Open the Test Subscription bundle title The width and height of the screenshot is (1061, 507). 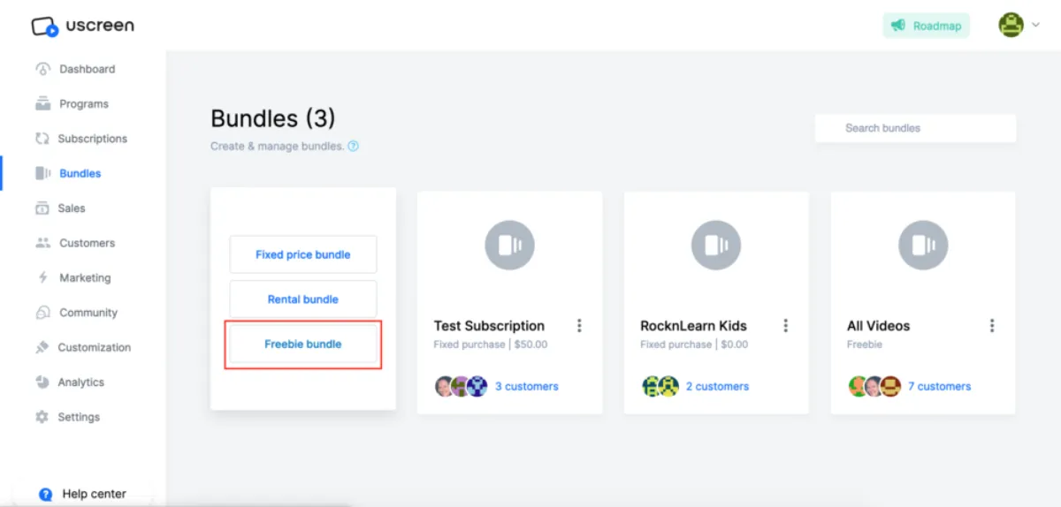[x=489, y=326]
